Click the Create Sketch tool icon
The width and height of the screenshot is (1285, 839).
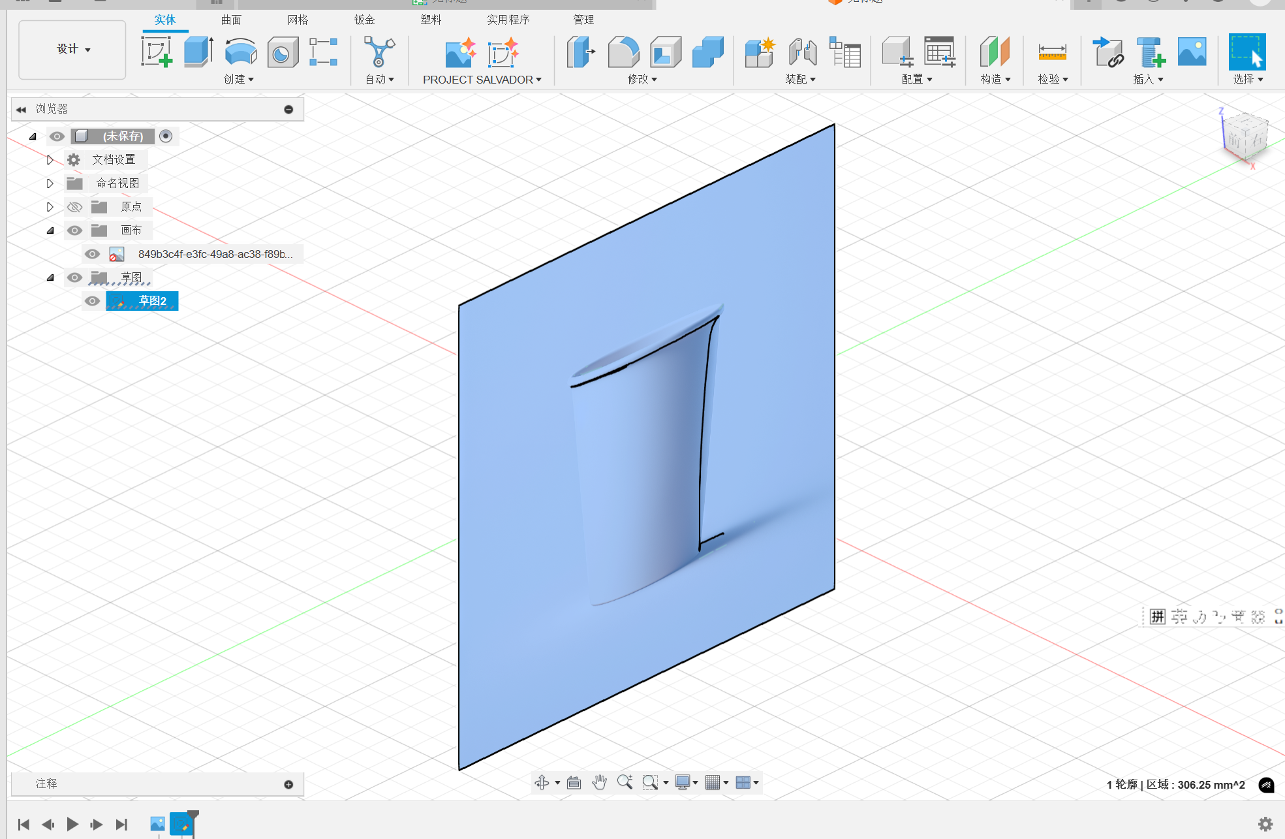(x=157, y=52)
